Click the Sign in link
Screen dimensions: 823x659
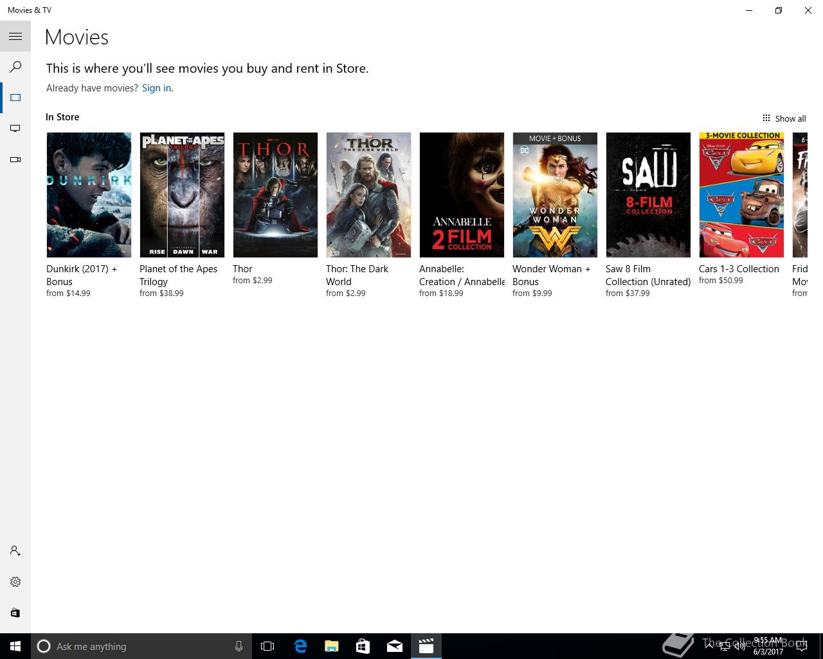tap(158, 88)
